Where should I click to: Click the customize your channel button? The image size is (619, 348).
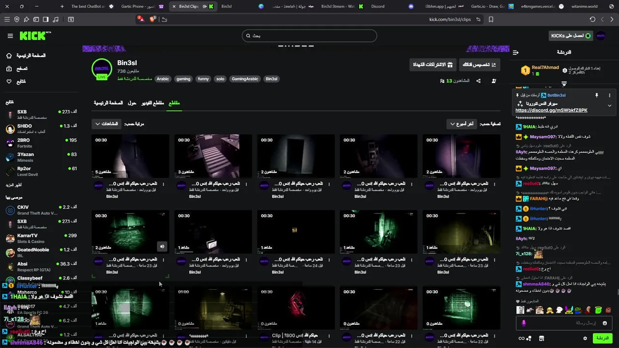[479, 64]
